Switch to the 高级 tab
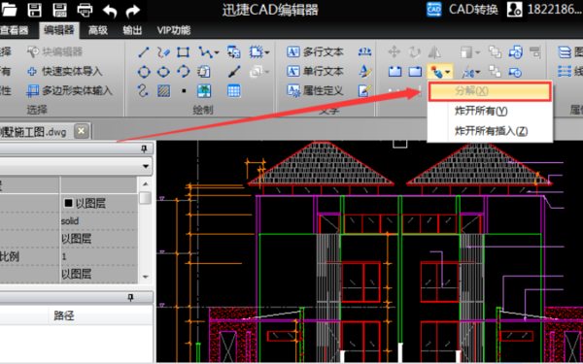The height and width of the screenshot is (364, 583). (98, 30)
